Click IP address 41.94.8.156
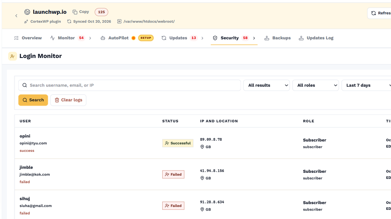The image size is (391, 219). 212,171
